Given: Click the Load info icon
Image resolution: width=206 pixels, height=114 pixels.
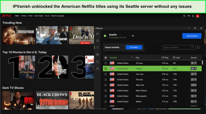Looking at the screenshot, I should (174, 57).
